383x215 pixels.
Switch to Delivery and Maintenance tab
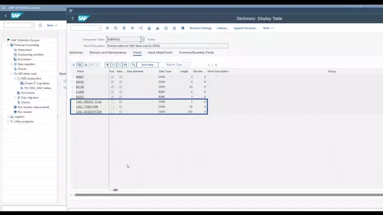108,53
